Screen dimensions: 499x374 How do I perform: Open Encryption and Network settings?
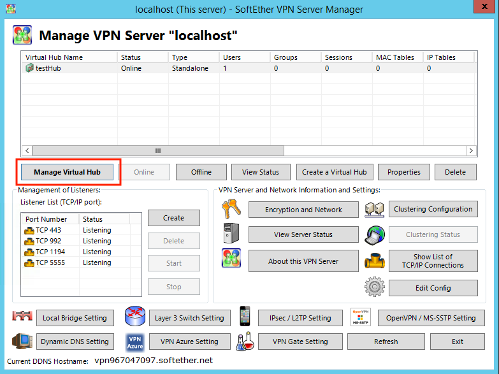tap(303, 210)
